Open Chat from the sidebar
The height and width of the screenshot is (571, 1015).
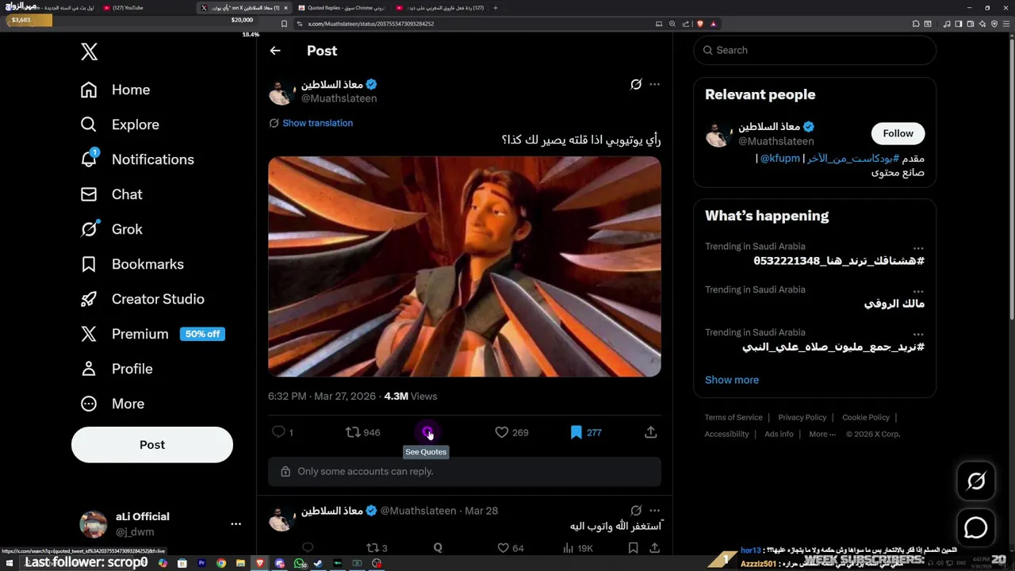pyautogui.click(x=111, y=194)
